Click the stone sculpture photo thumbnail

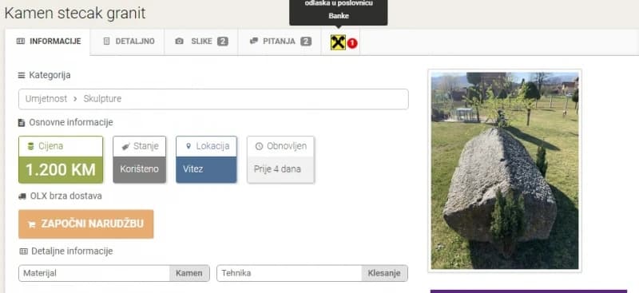tap(505, 170)
